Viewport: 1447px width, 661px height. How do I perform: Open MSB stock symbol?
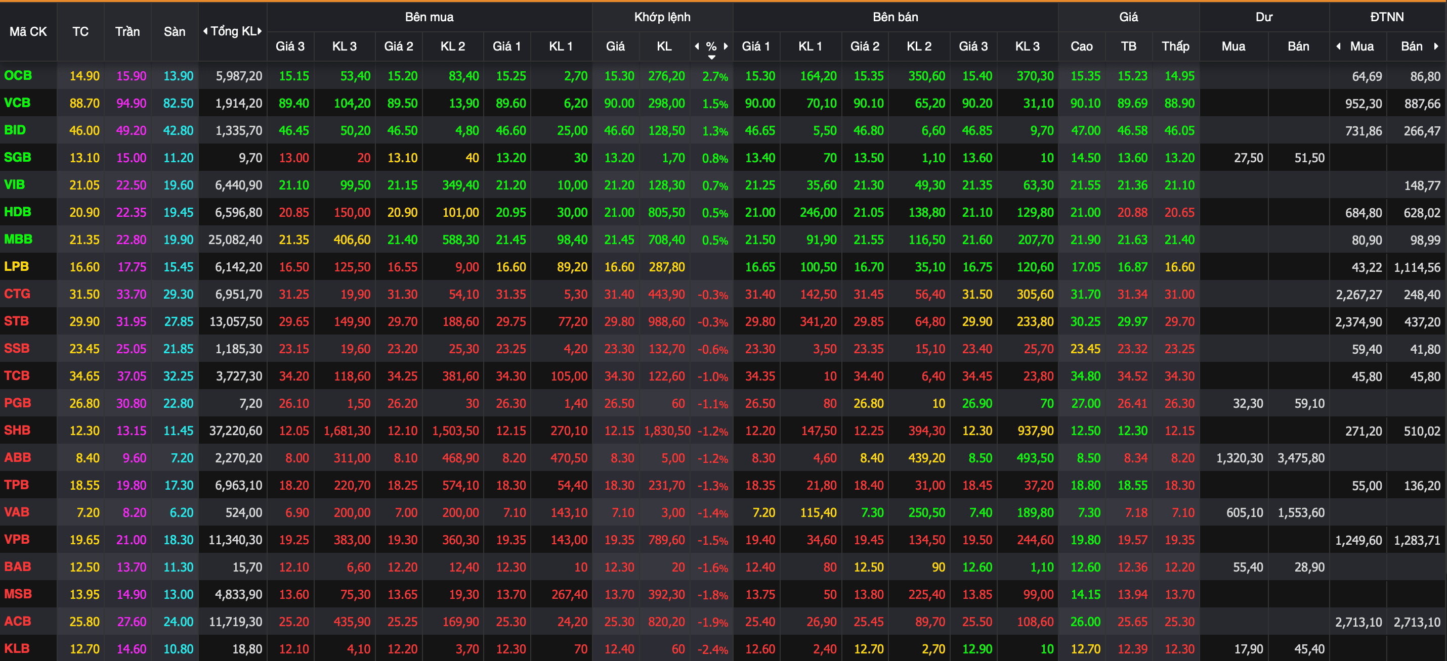(18, 594)
